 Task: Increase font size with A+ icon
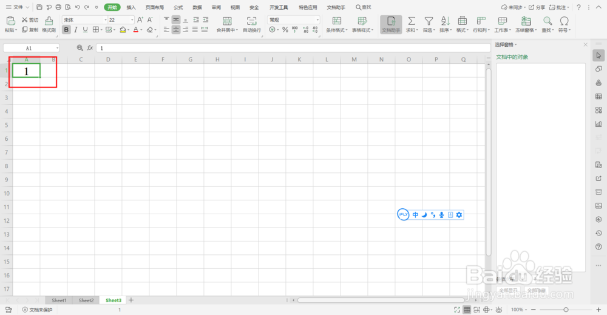pos(140,20)
